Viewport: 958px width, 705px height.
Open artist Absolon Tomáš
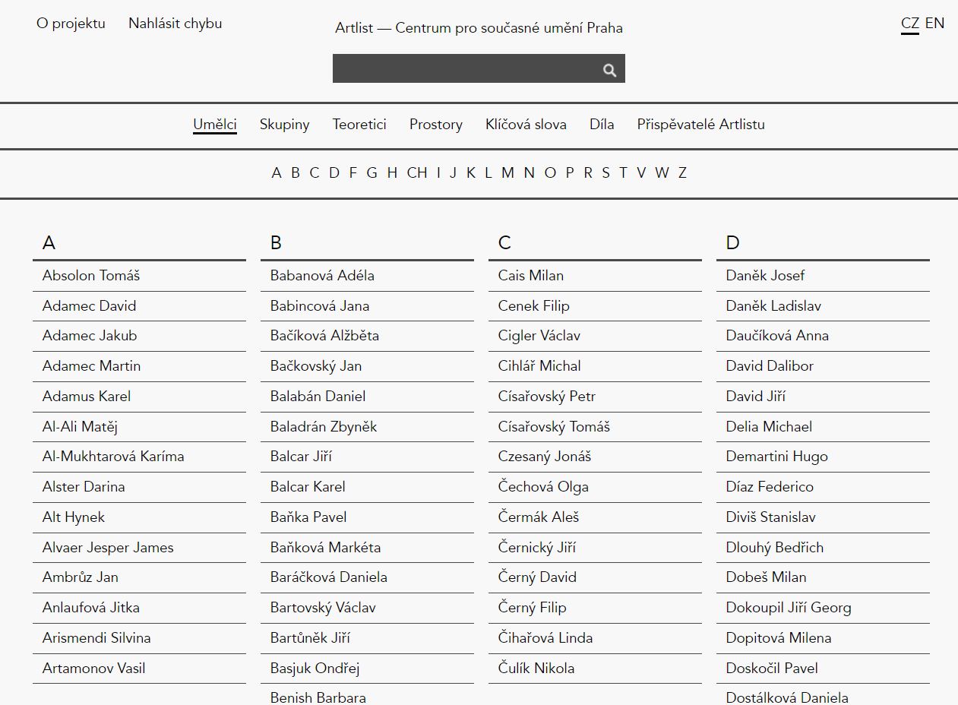[x=91, y=276]
